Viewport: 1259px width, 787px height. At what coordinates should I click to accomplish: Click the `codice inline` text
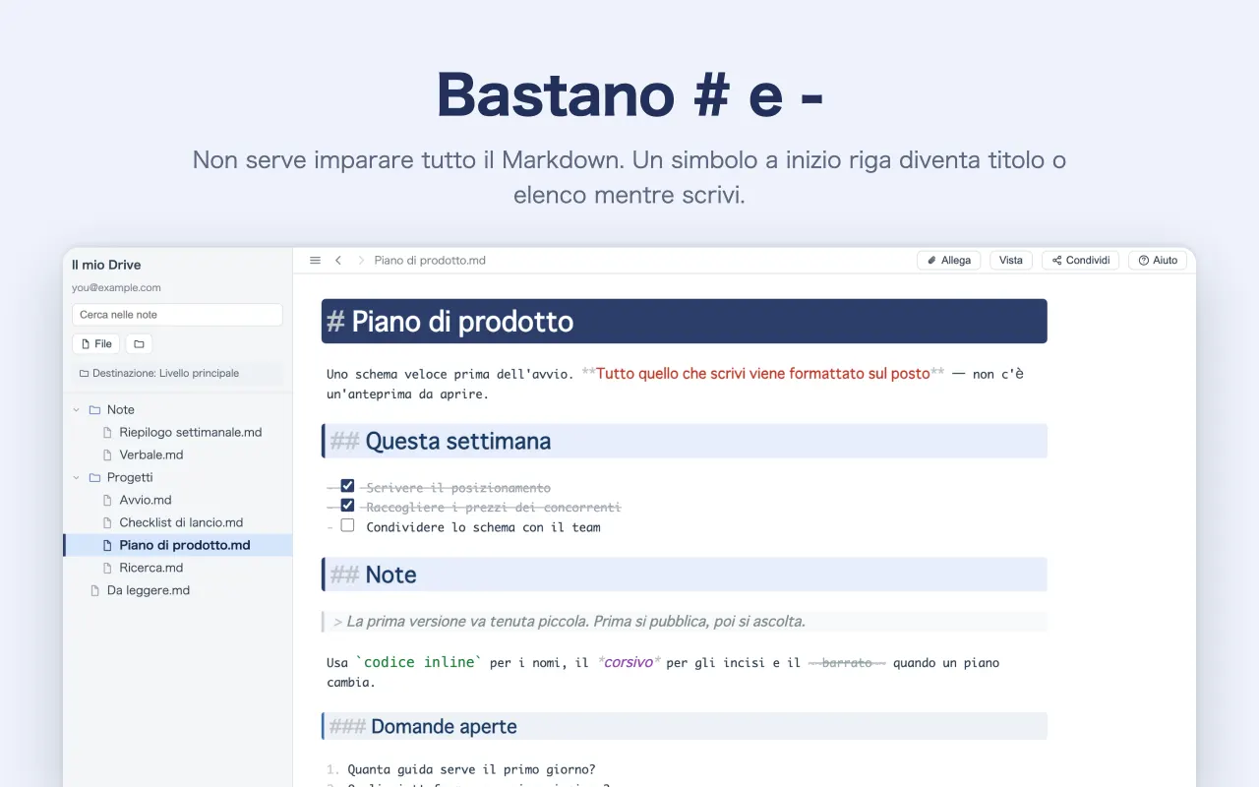pyautogui.click(x=419, y=663)
